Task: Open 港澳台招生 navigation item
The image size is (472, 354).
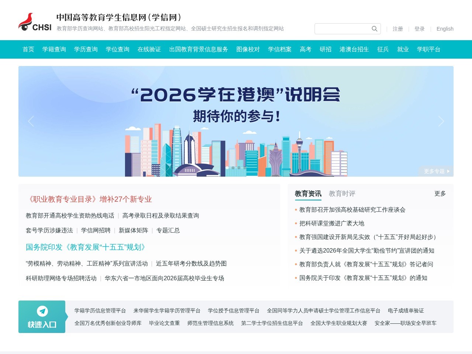Action: tap(354, 49)
